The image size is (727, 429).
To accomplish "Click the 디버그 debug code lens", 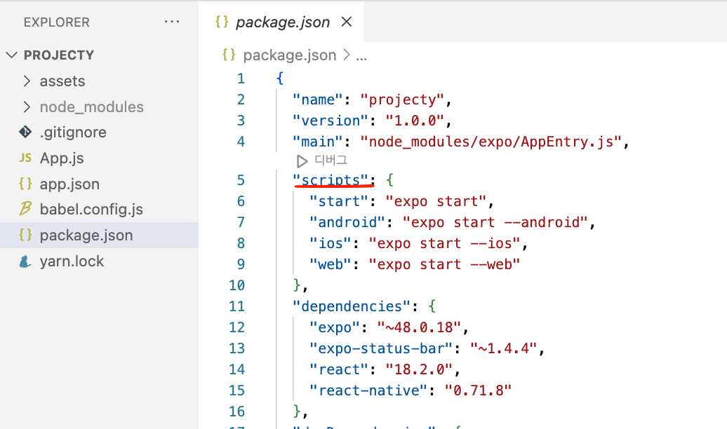I will coord(331,161).
